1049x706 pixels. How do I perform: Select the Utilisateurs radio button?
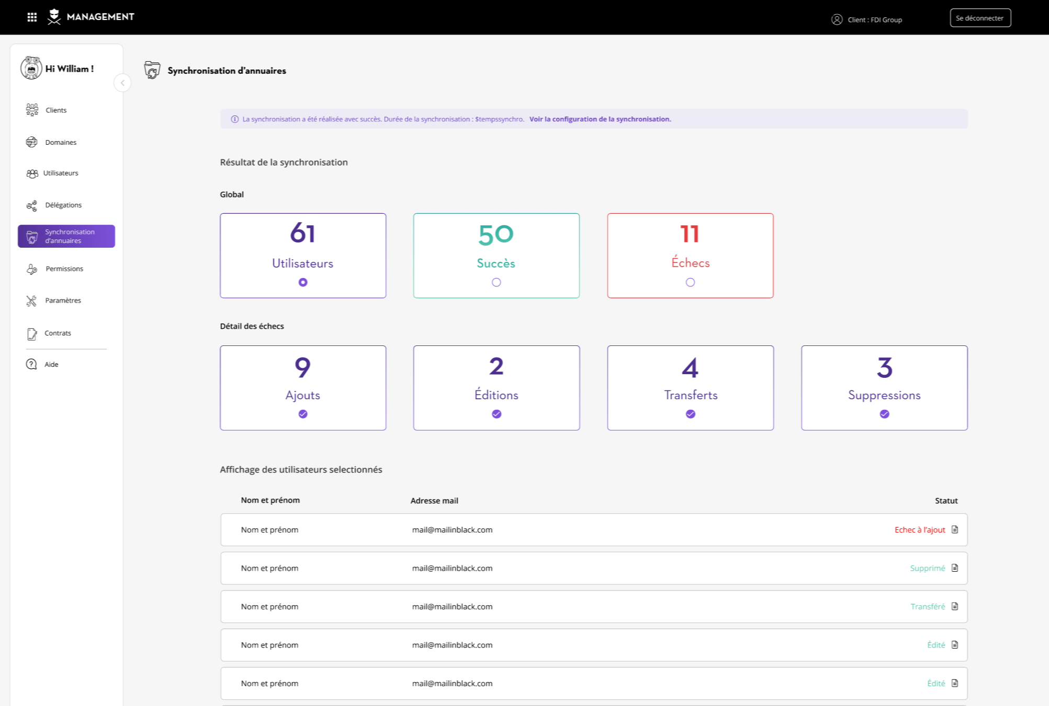[x=303, y=282]
